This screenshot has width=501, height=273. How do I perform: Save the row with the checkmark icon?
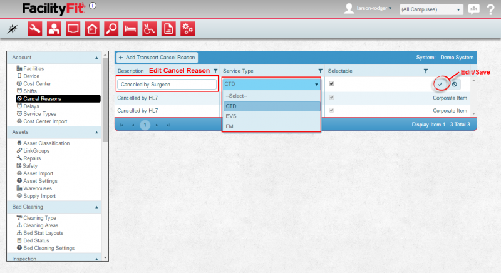pos(440,84)
